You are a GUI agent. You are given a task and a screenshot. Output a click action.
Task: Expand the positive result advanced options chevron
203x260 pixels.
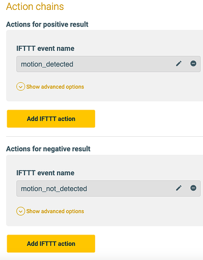21,86
